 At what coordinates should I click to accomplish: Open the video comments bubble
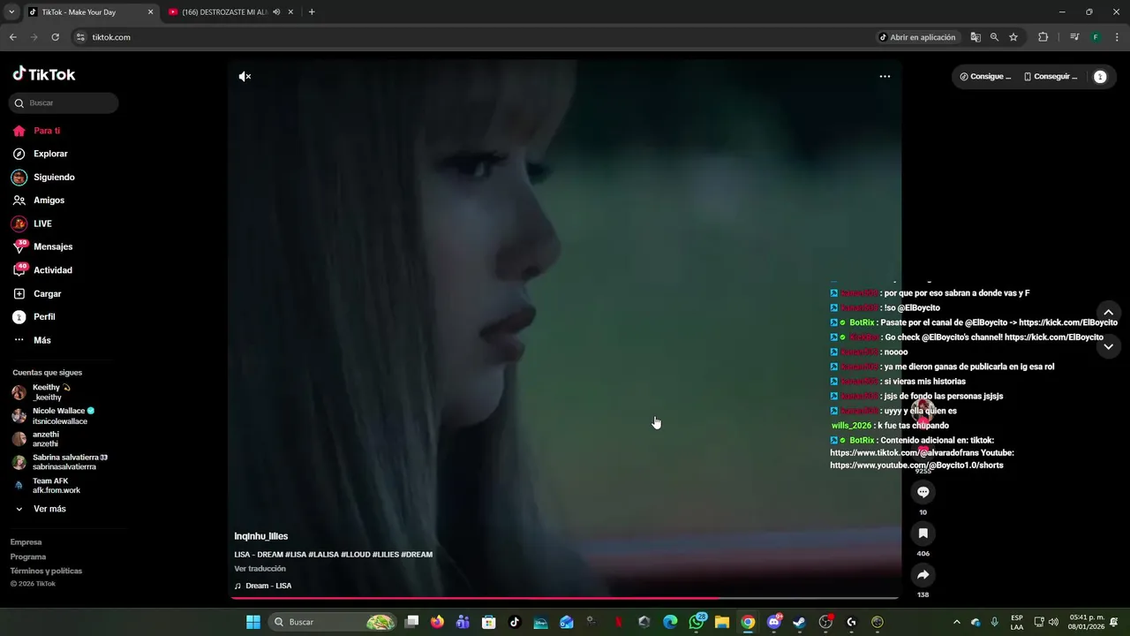point(923,492)
